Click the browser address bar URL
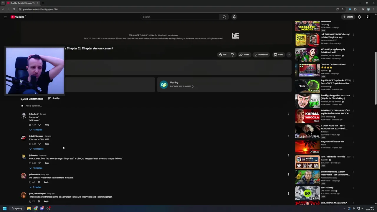The width and height of the screenshot is (377, 212). pyautogui.click(x=40, y=9)
